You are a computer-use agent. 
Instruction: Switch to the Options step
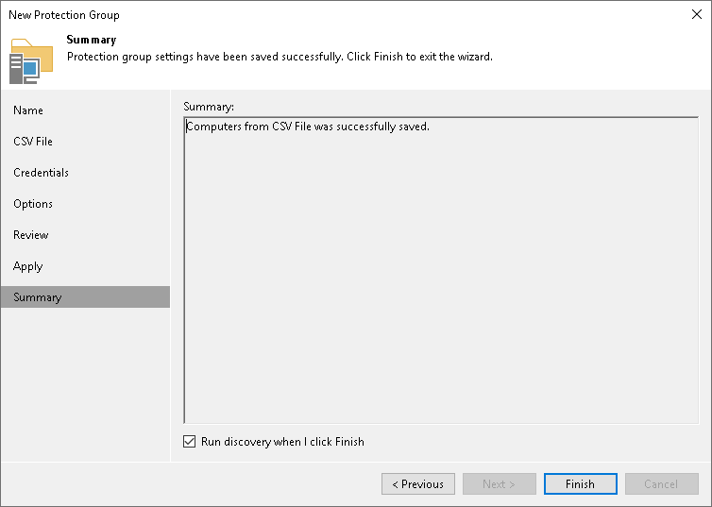[x=33, y=204]
